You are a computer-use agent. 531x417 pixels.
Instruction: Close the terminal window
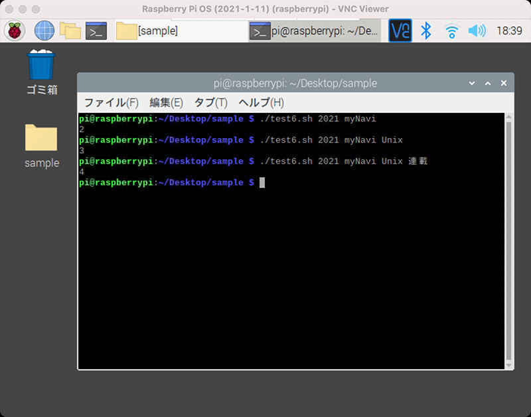click(504, 83)
